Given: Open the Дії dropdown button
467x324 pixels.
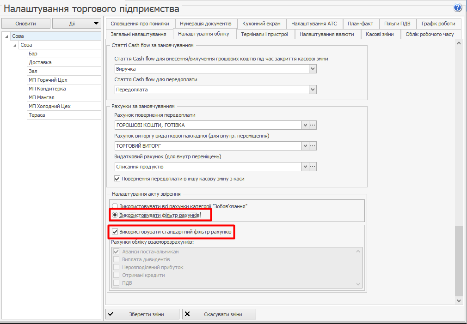Looking at the screenshot, I should click(x=76, y=24).
